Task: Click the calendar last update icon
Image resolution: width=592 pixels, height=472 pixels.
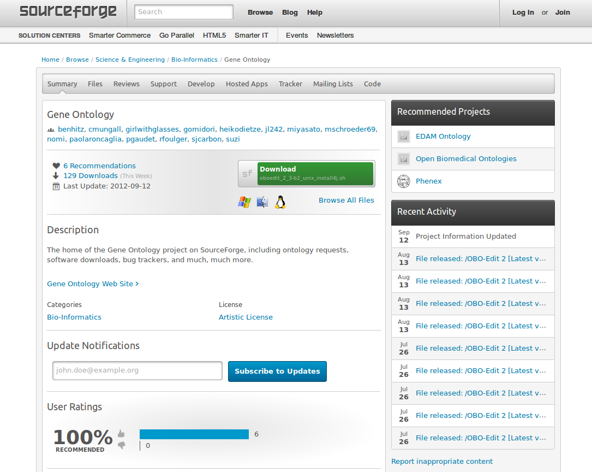Action: [x=56, y=186]
